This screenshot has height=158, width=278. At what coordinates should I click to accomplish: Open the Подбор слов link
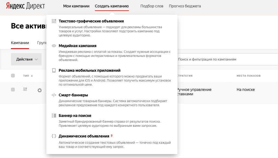pyautogui.click(x=152, y=6)
